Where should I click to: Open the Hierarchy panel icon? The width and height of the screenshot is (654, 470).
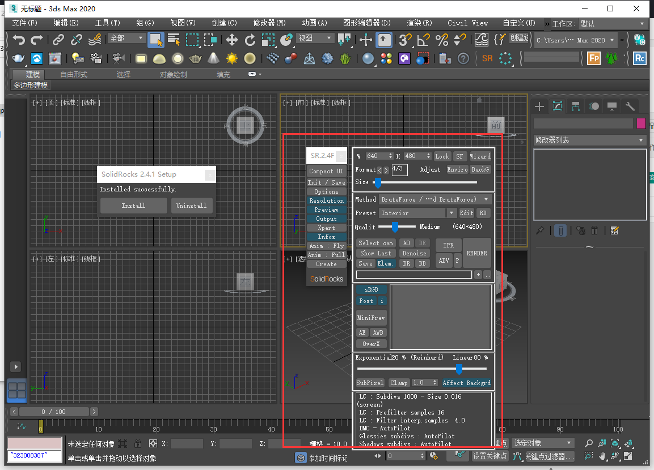pyautogui.click(x=576, y=106)
